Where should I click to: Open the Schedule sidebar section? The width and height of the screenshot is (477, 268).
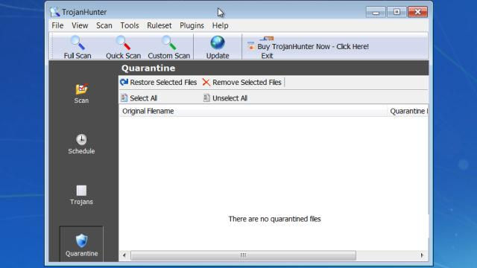pos(81,144)
